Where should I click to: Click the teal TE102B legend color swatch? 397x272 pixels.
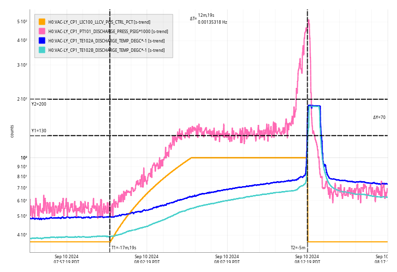[x=42, y=50]
